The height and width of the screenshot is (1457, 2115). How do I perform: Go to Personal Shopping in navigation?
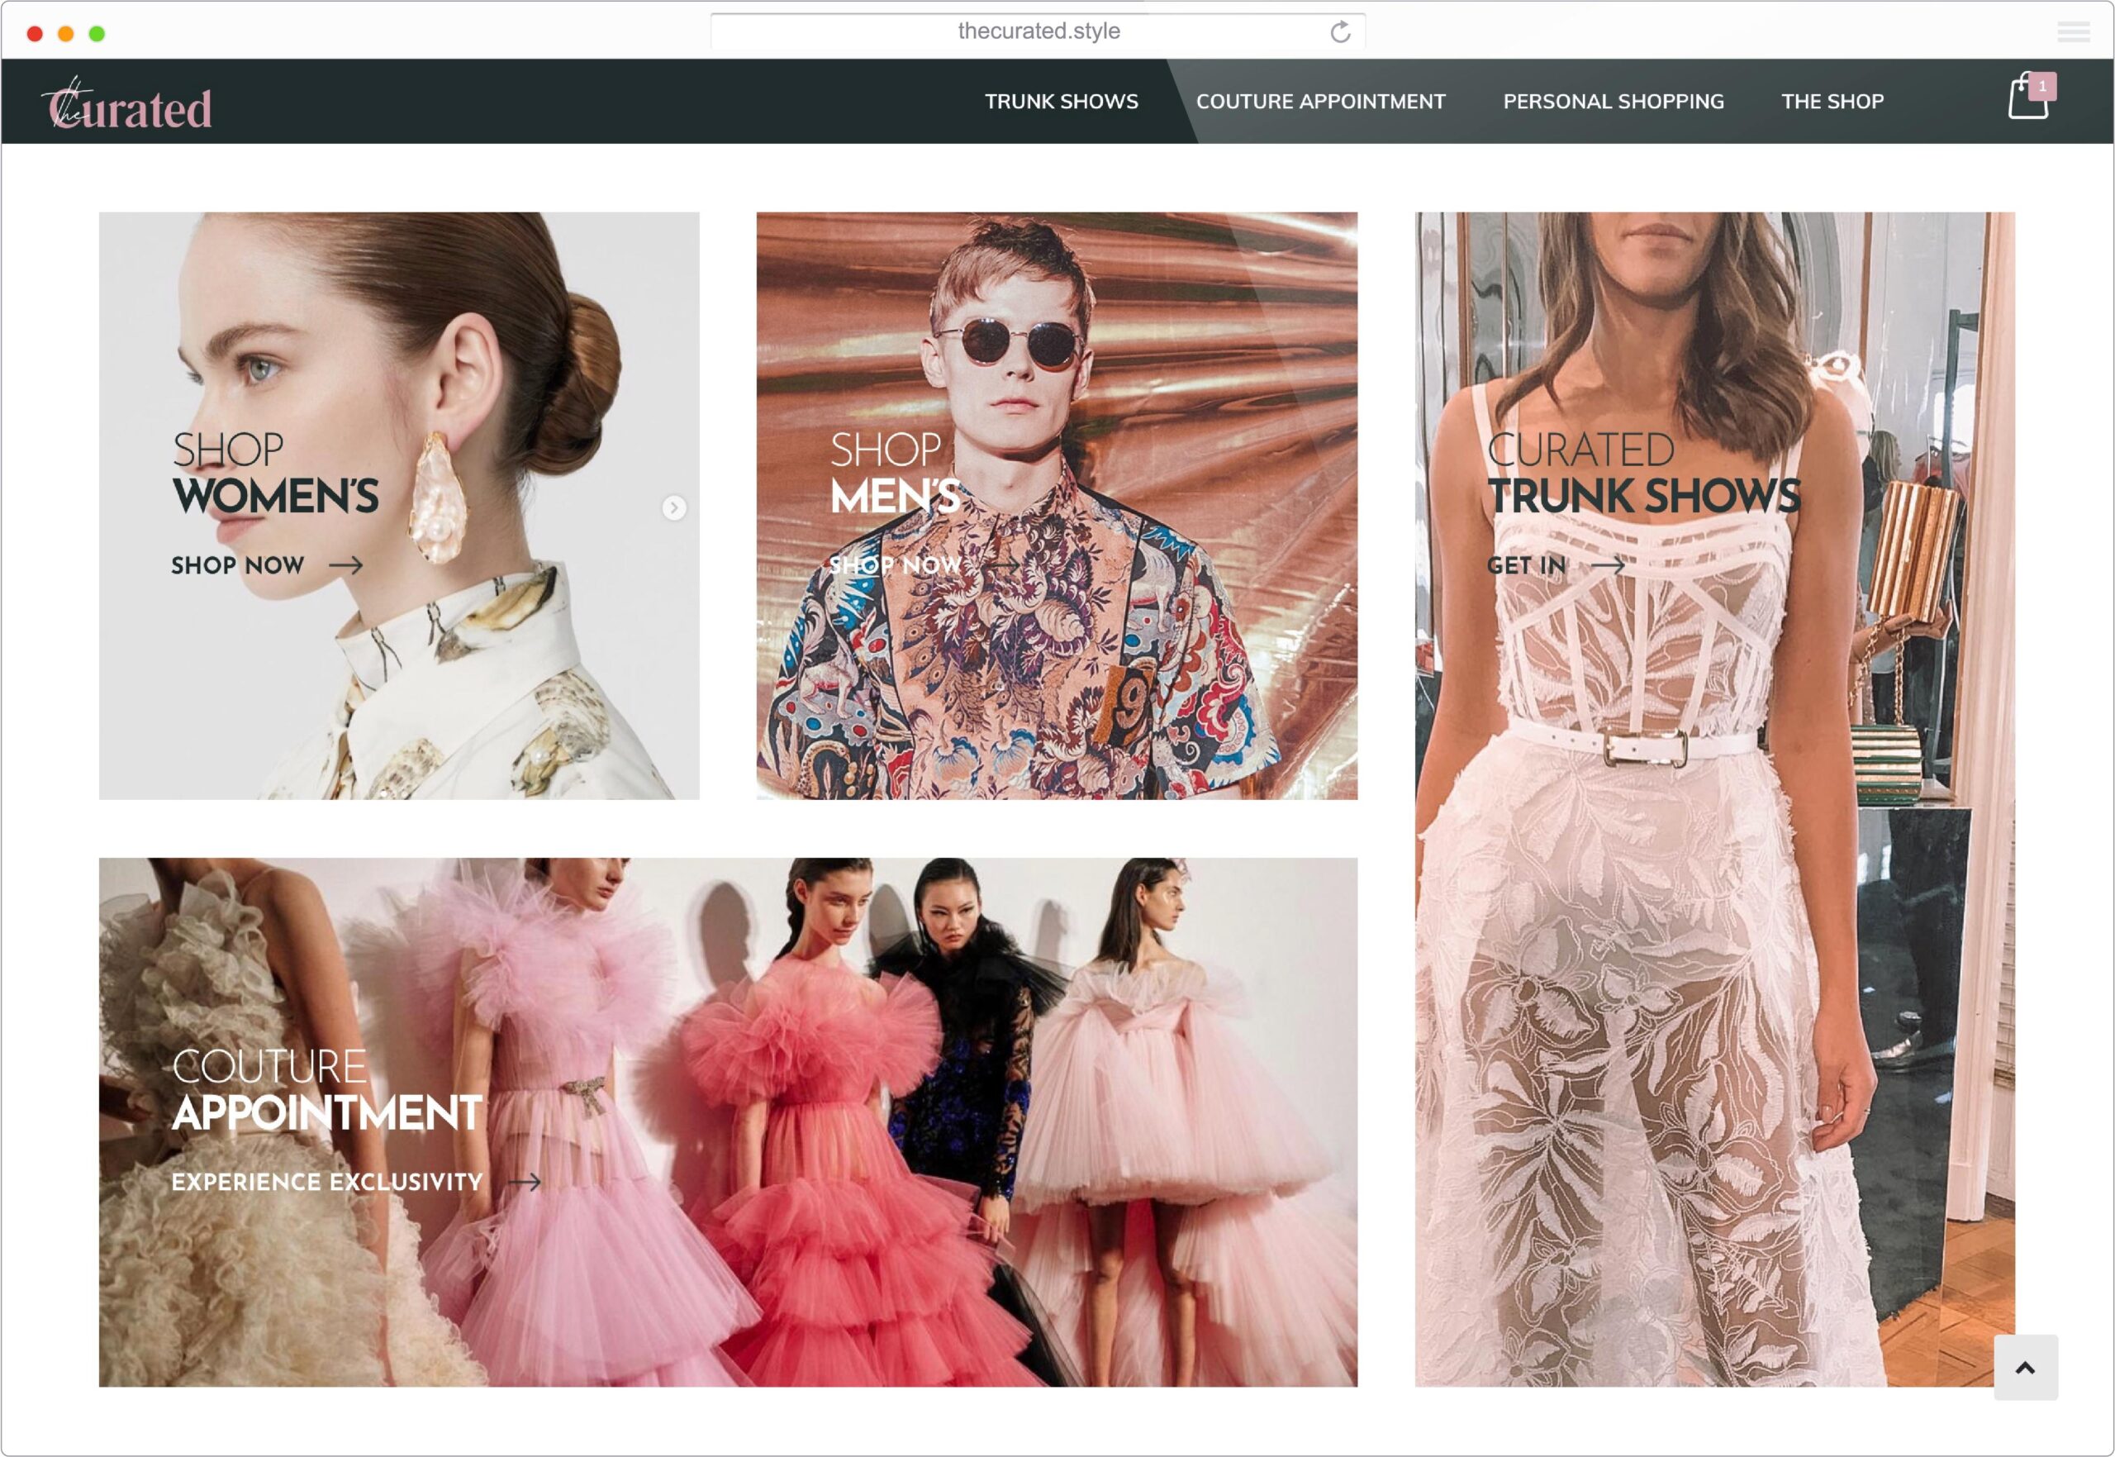click(x=1614, y=102)
